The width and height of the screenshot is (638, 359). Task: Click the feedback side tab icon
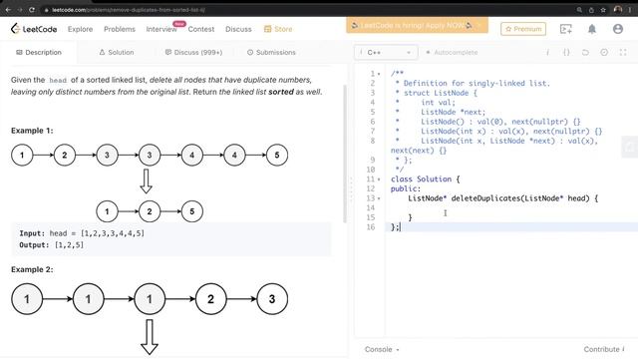(630, 147)
